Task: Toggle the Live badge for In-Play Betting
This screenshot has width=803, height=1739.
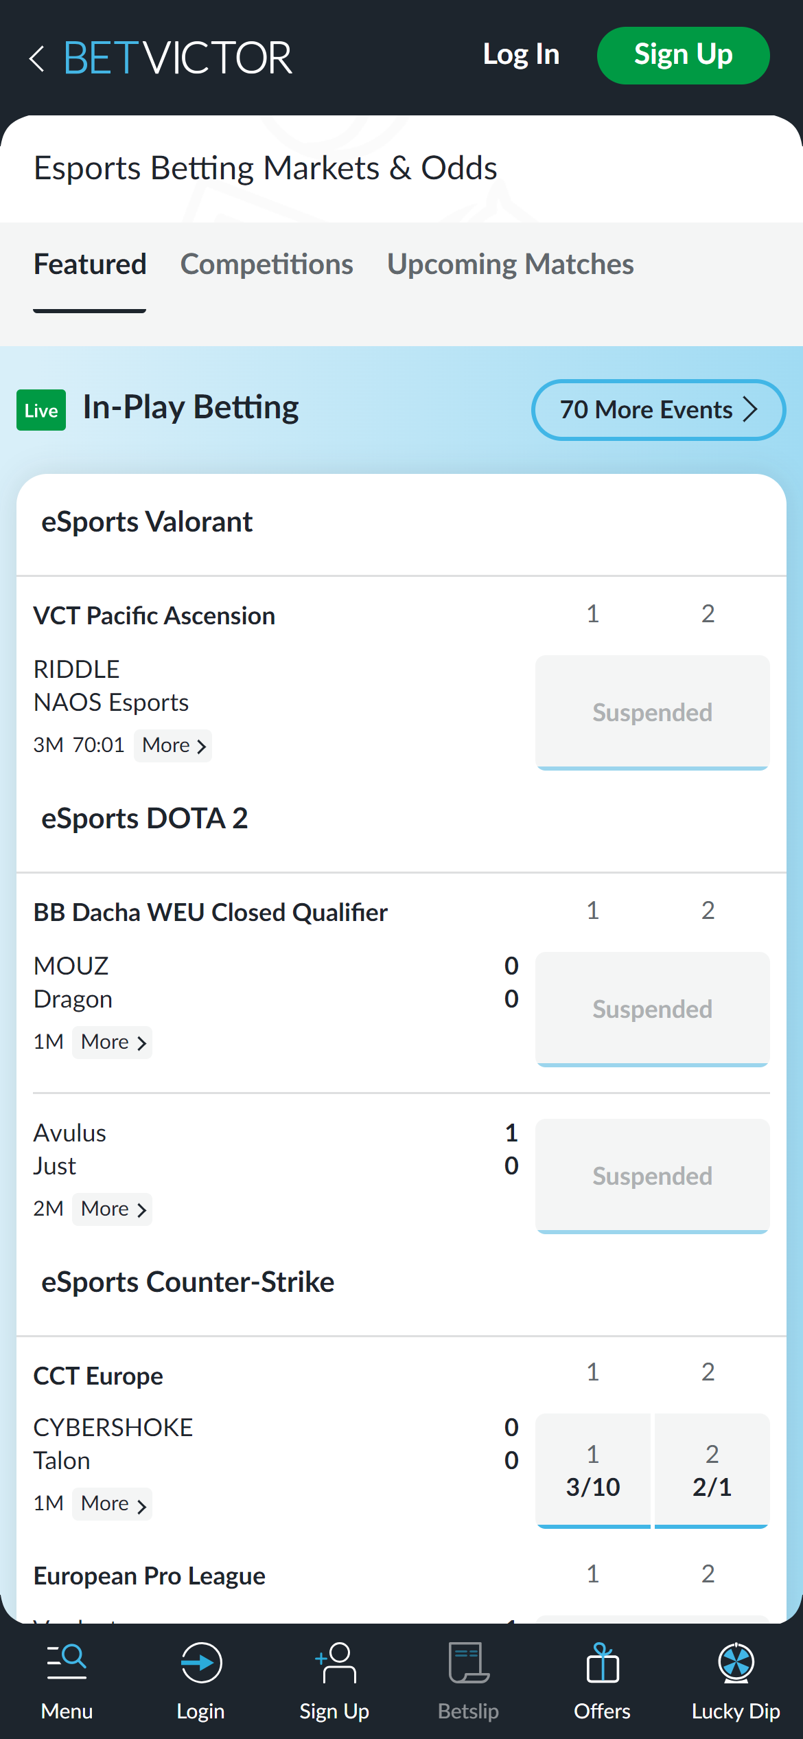Action: pyautogui.click(x=40, y=409)
